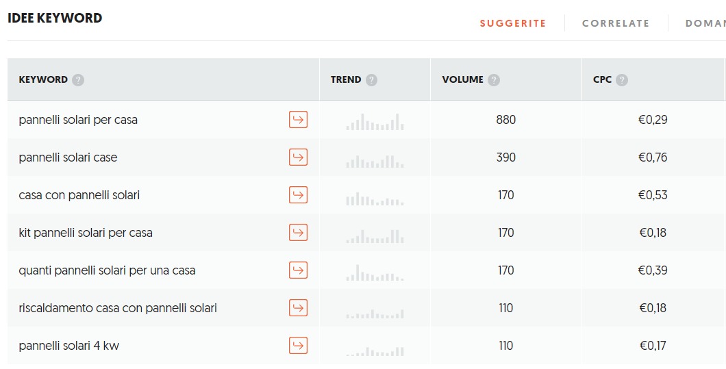Screen dimensions: 726x369
Task: Click the keyword 'pannelli solari per casa'
Action: [78, 120]
